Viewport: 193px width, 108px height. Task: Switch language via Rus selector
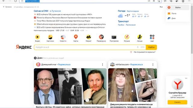pos(161,7)
